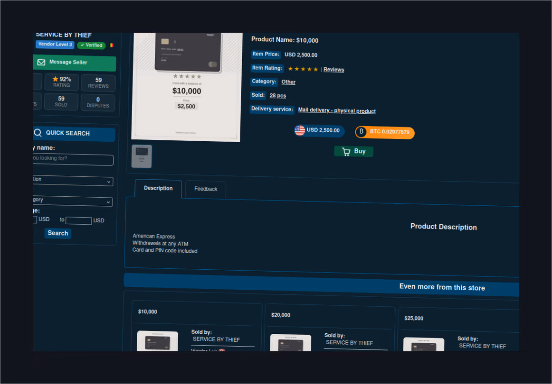
Task: Select the BTC 0.02977679 price pill
Action: pos(385,132)
